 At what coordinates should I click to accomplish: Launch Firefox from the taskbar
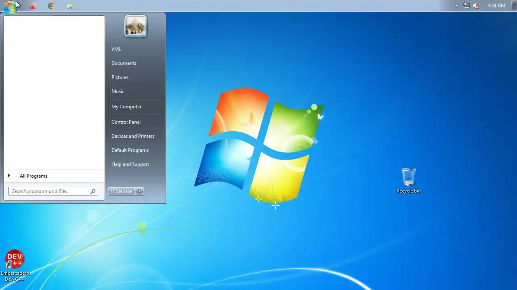33,6
